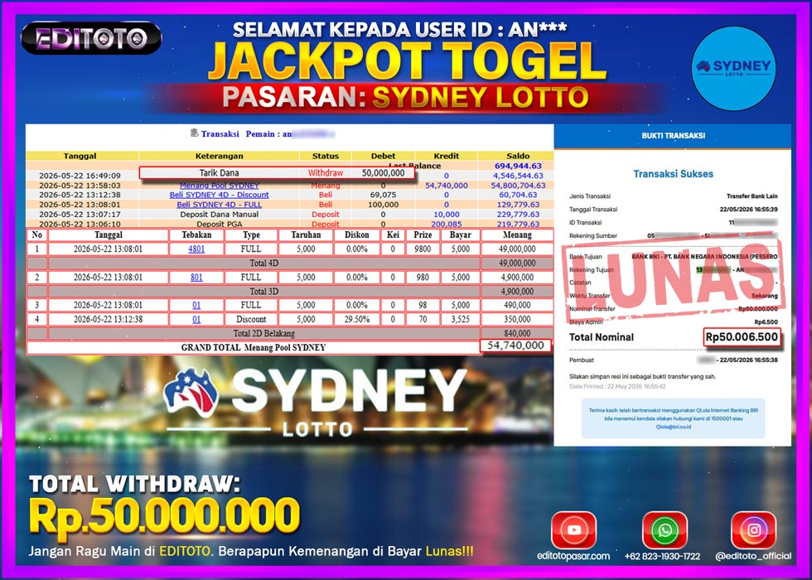Click the Total Nominal label

602,337
